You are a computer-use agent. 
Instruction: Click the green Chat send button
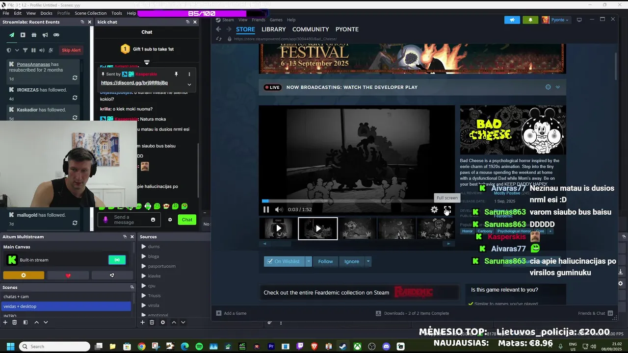point(187,220)
